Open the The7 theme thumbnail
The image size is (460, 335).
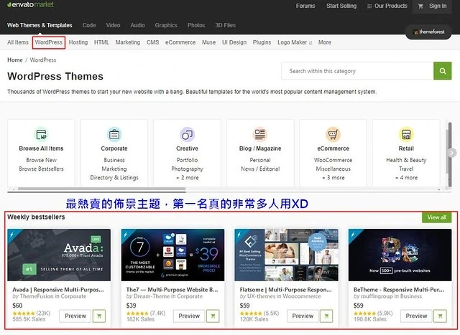[172, 255]
